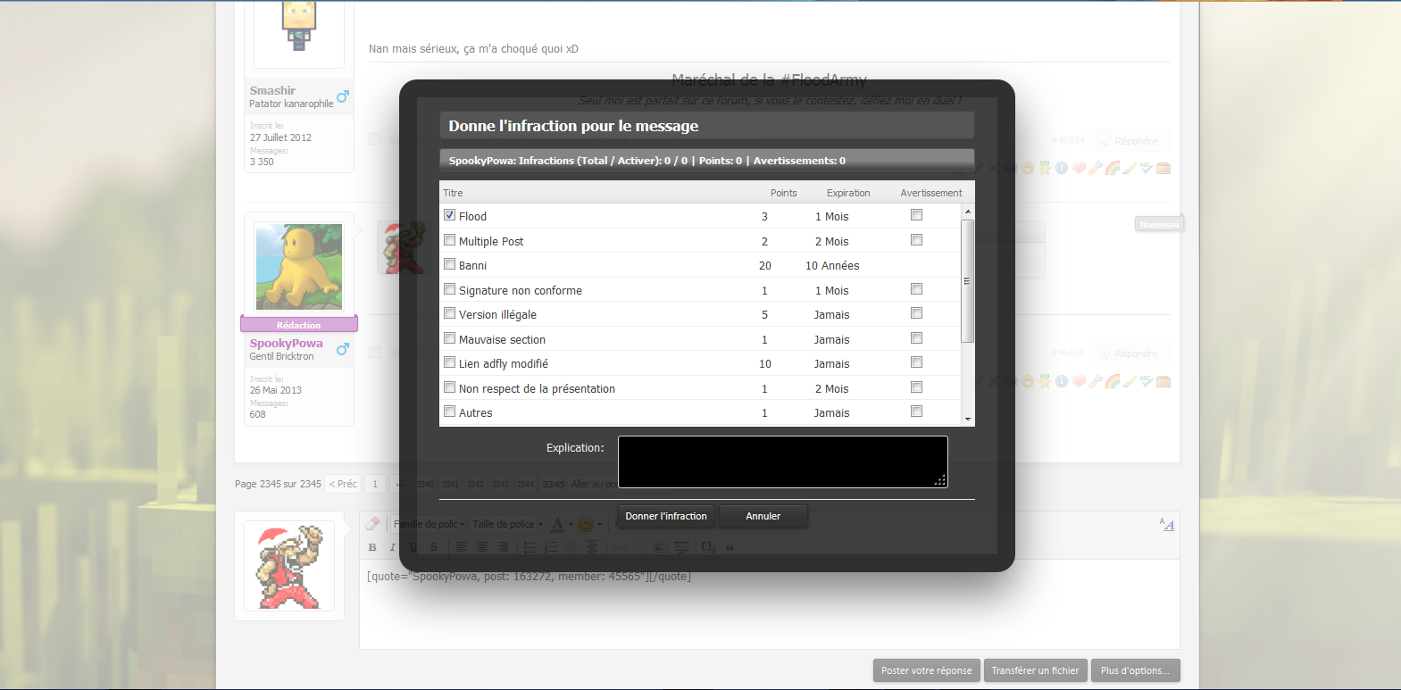Tick the Signature non conforme checkbox
The image size is (1401, 690).
pos(450,289)
